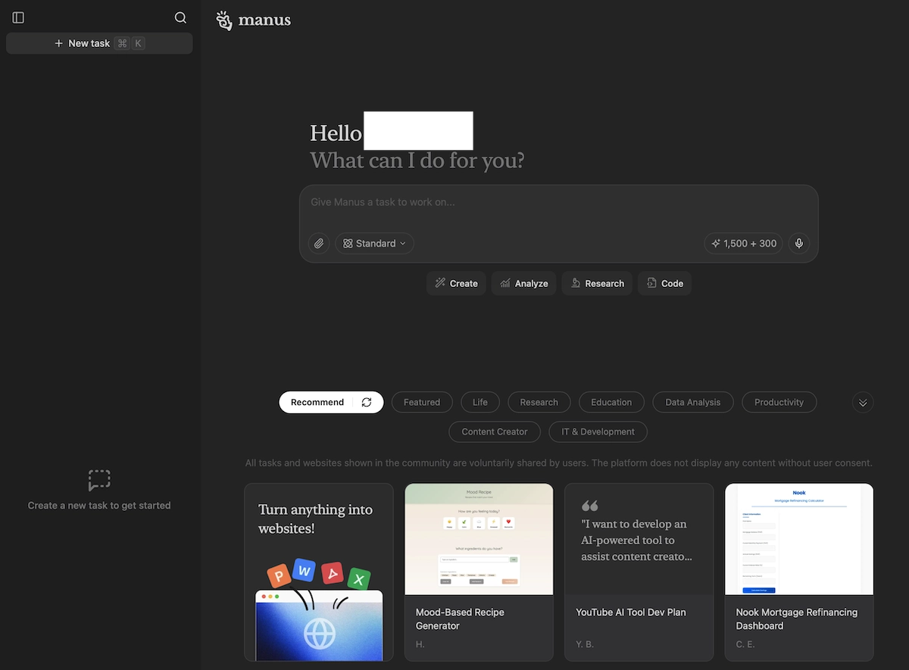Screen dimensions: 909x670
Task: Attach a file with the paperclip icon
Action: 319,244
